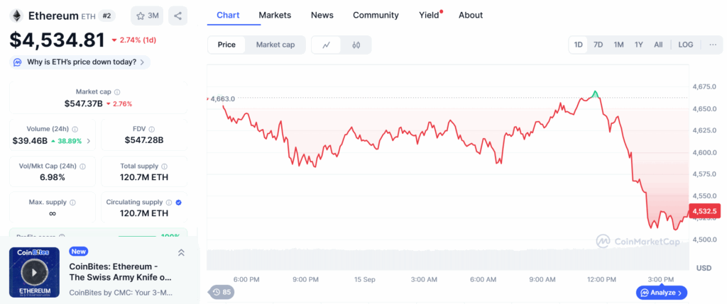Click the #2 rank badge
Image resolution: width=727 pixels, height=304 pixels.
coord(106,16)
